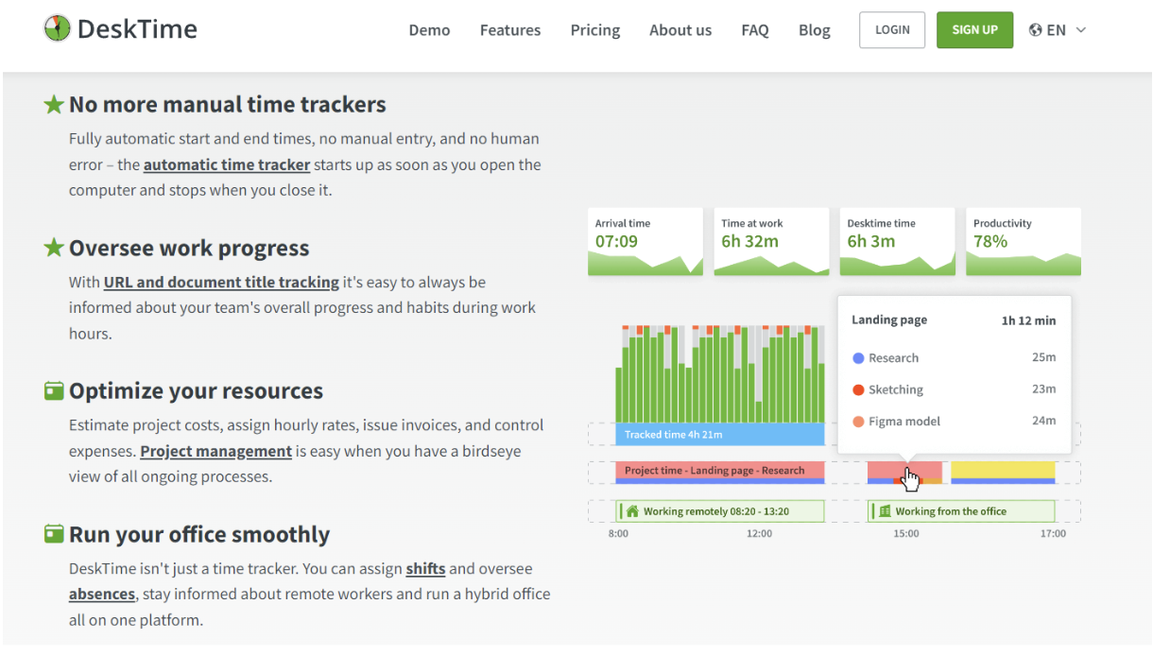Open the Demo menu item
The width and height of the screenshot is (1153, 656).
coord(429,30)
